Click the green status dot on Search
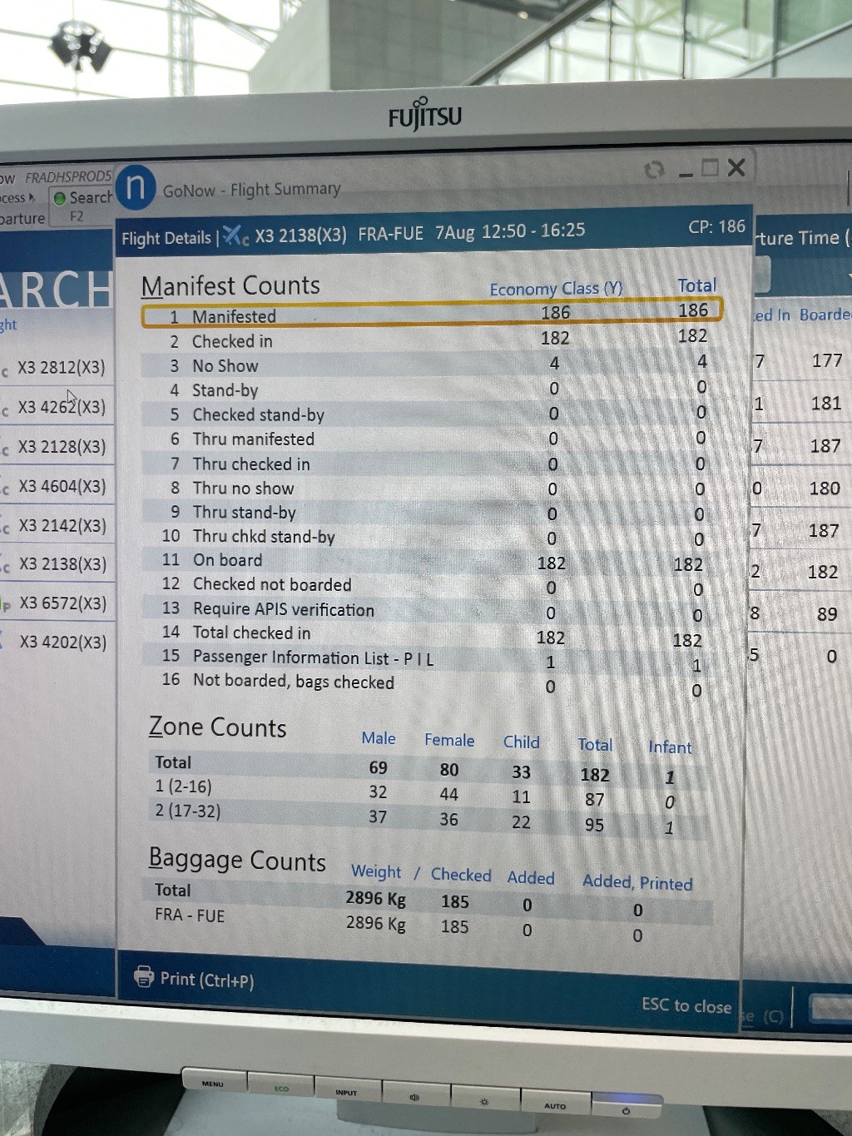Image resolution: width=852 pixels, height=1136 pixels. pos(60,198)
